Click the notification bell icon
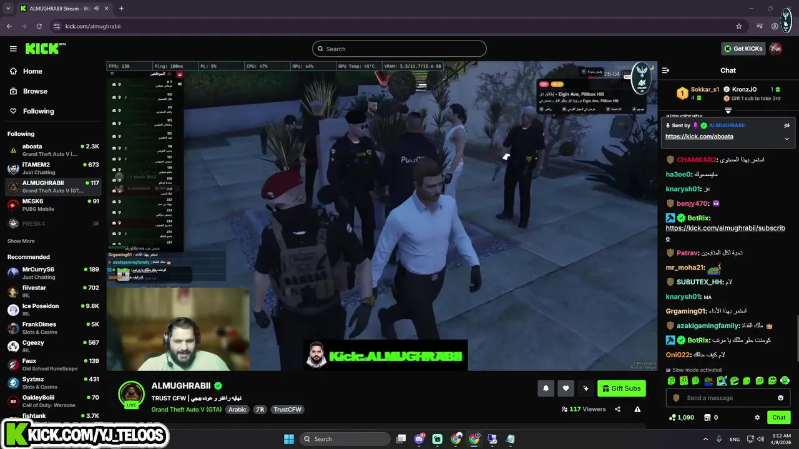 (x=546, y=389)
